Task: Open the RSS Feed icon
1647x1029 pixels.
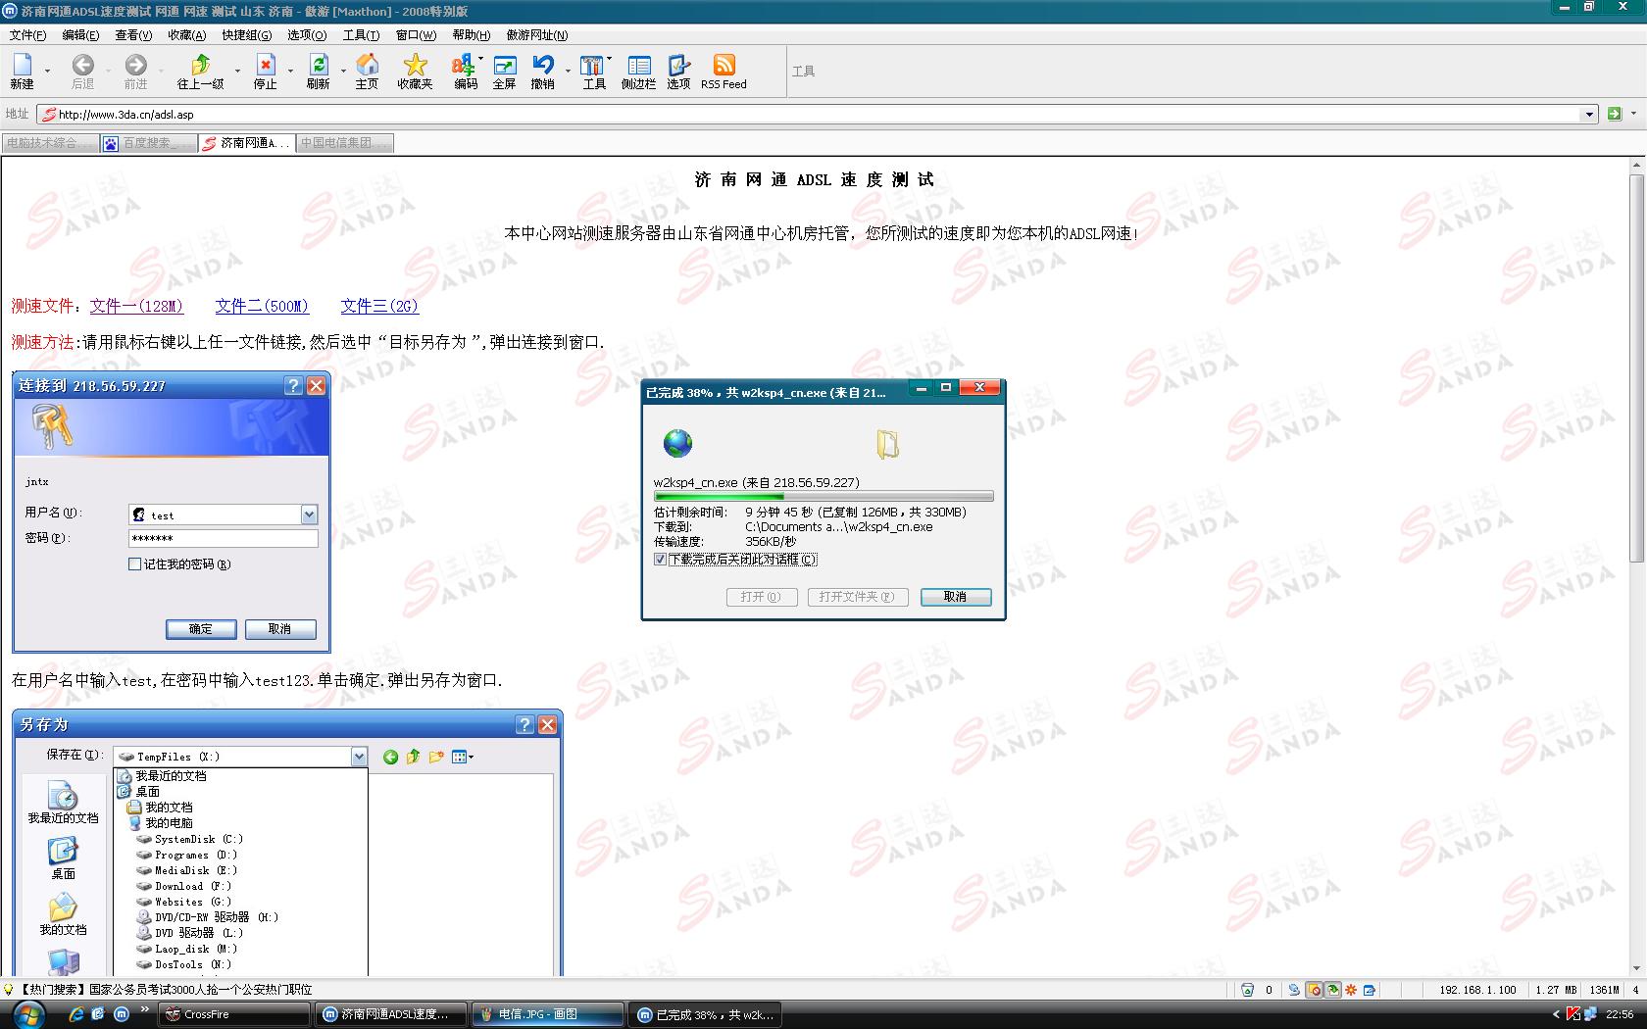Action: [724, 65]
